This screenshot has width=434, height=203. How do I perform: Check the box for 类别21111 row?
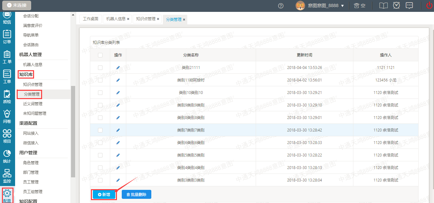coord(100,68)
